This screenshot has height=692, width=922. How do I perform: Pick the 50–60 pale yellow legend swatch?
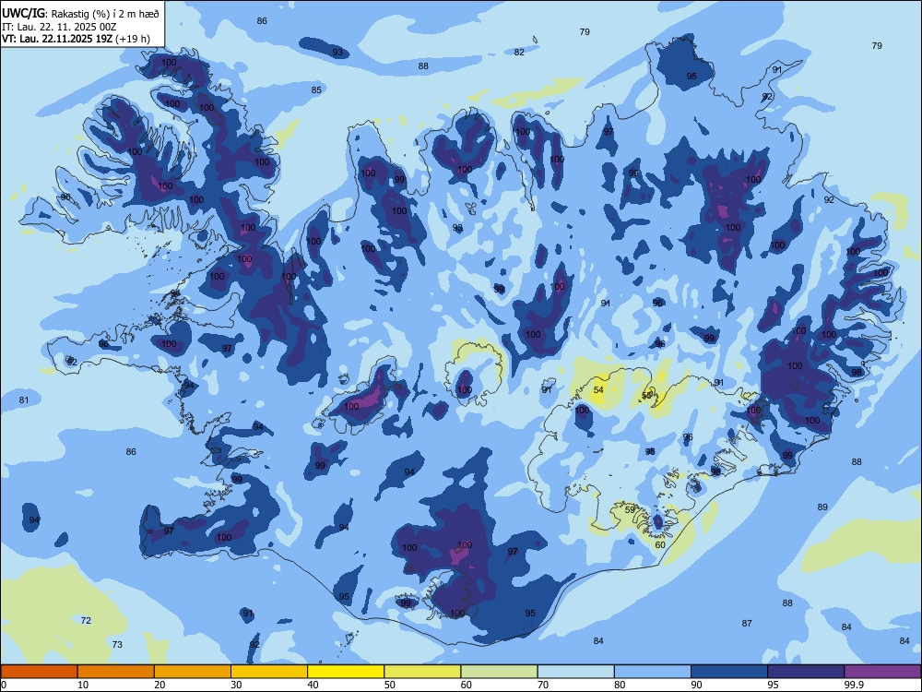point(422,672)
